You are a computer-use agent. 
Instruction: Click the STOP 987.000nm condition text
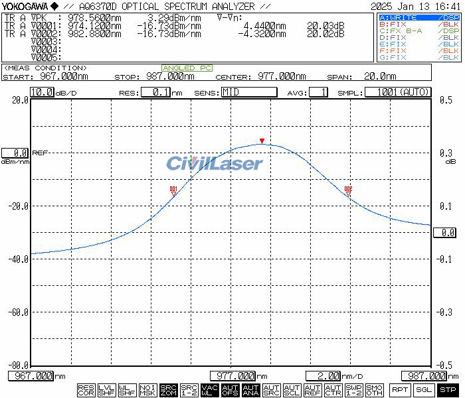[x=154, y=76]
